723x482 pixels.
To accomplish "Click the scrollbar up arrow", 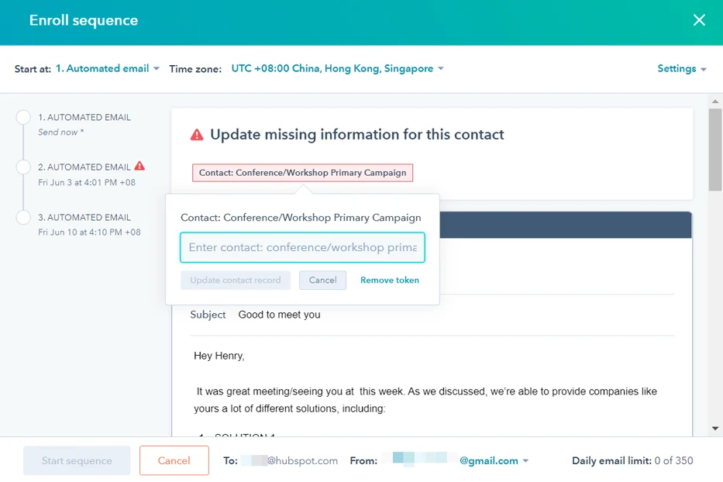I will 714,101.
